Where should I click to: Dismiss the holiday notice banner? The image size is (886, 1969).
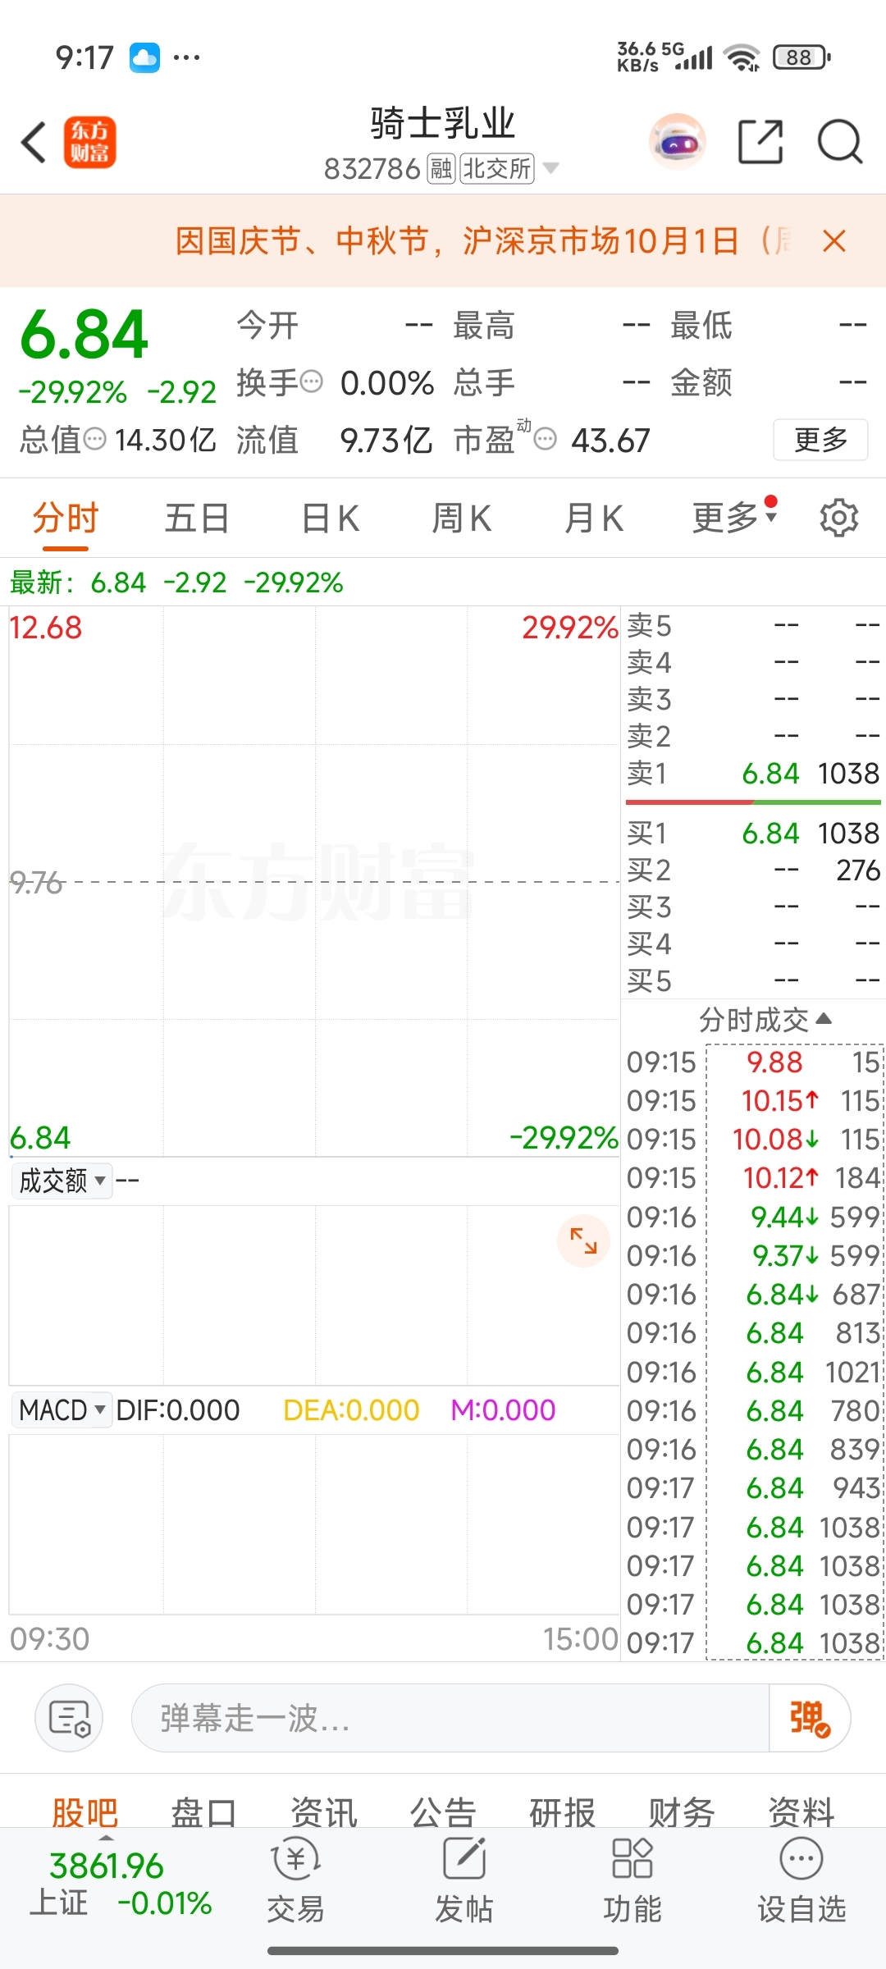tap(833, 241)
